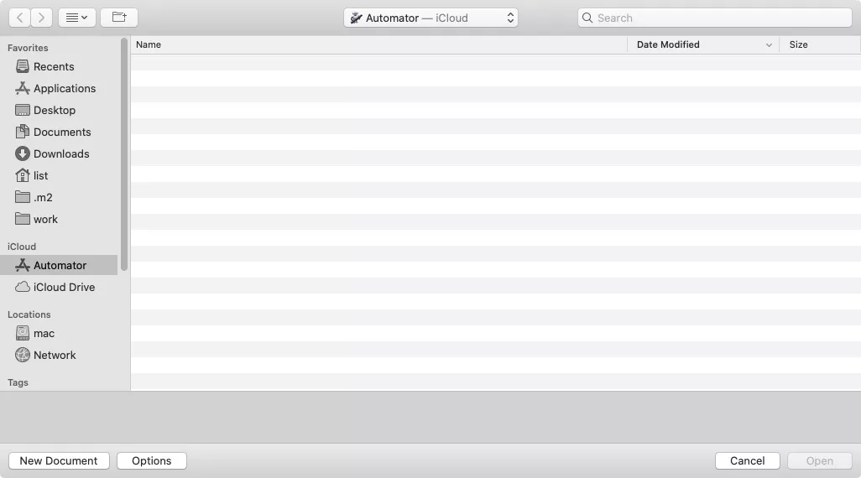Click the sidebar vertical scrollbar

click(x=124, y=154)
